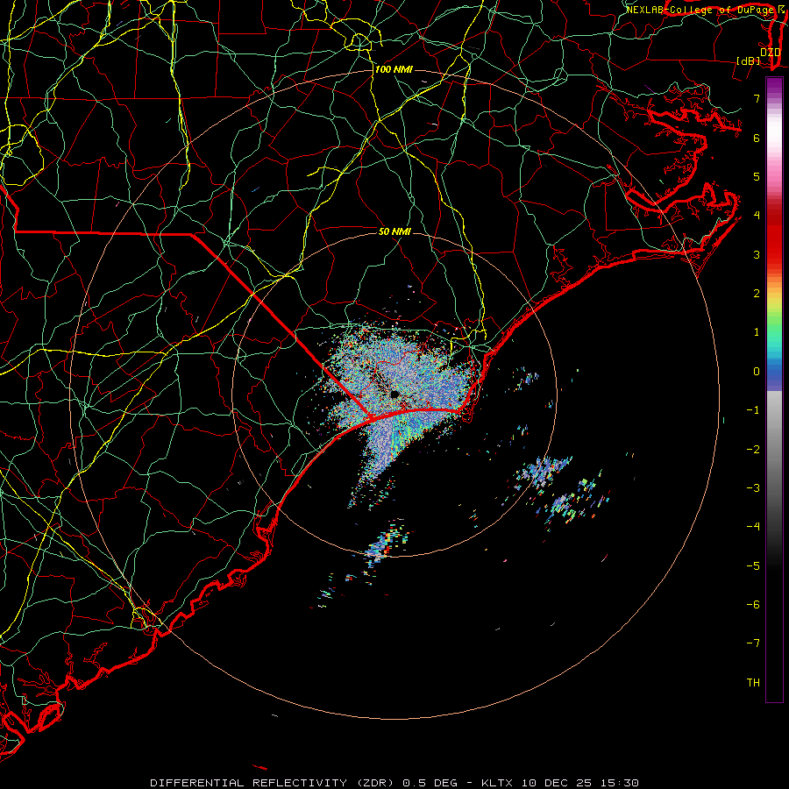Click the "TH" legend label
789x789 pixels.
click(753, 683)
